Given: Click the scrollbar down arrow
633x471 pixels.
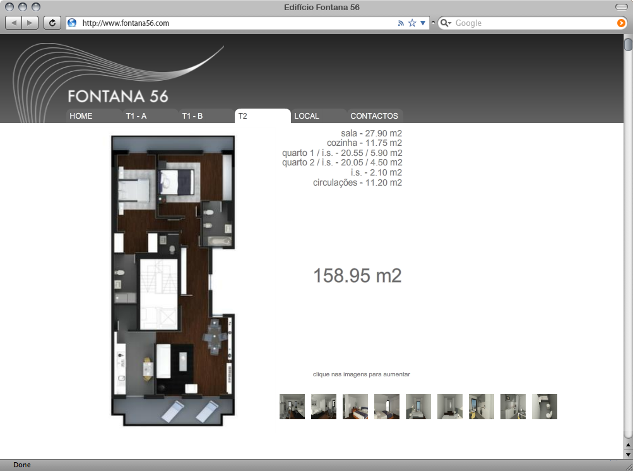Looking at the screenshot, I should (628, 455).
